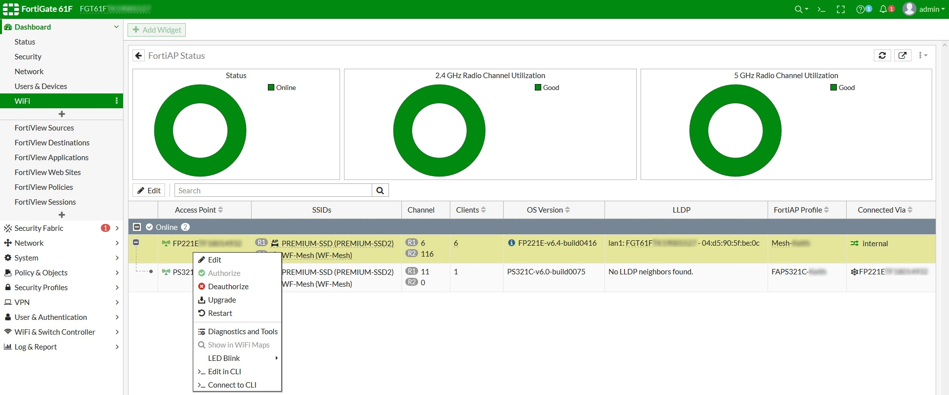The image size is (949, 395).
Task: Click the internal connection icon
Action: pyautogui.click(x=855, y=243)
